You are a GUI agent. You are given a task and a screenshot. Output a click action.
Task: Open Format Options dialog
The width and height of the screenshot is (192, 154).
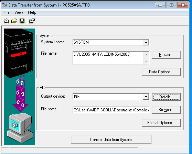point(161,123)
